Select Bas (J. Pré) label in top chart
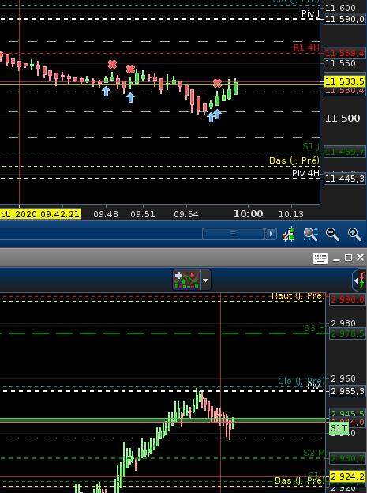 (294, 160)
